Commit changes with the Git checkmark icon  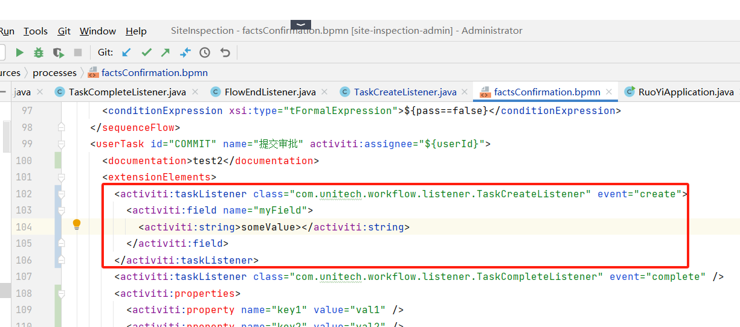coord(146,52)
